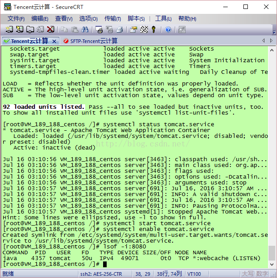Click 'systemctl start tomcat.service' command line
The image size is (277, 278).
[x=157, y=223]
